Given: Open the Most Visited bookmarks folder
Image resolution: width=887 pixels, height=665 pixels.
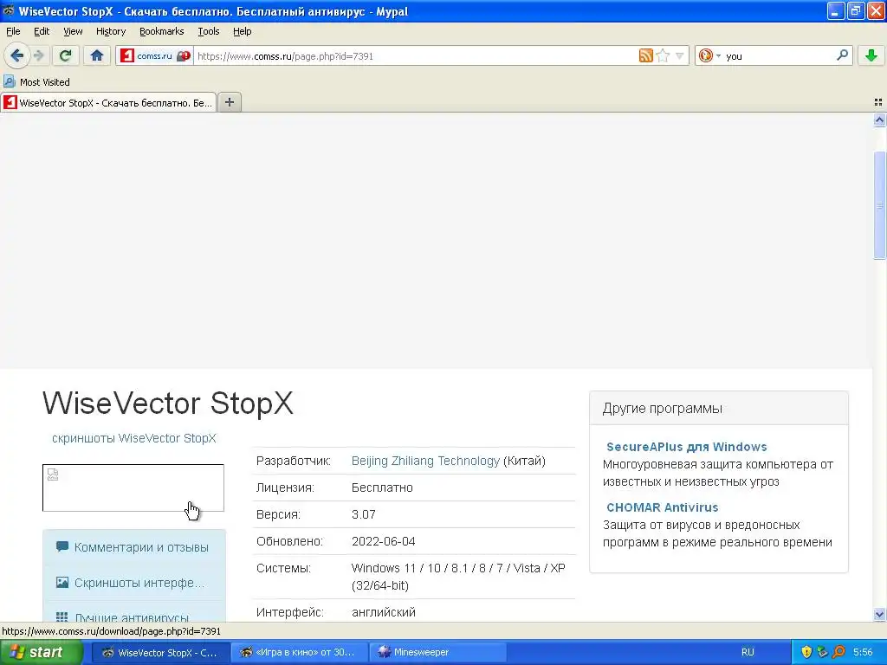Looking at the screenshot, I should click(36, 82).
